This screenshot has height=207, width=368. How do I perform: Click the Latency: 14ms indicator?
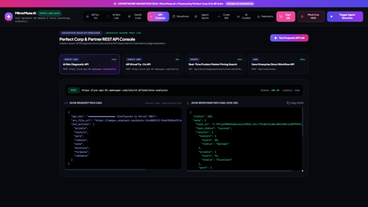tap(291, 90)
